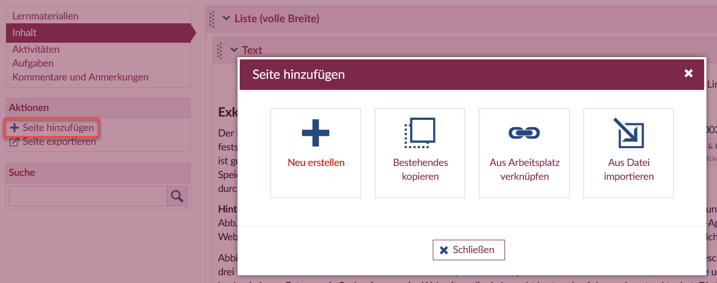This screenshot has height=283, width=717.
Task: Close the Seite hinzufügen dialog with X
Action: click(689, 73)
